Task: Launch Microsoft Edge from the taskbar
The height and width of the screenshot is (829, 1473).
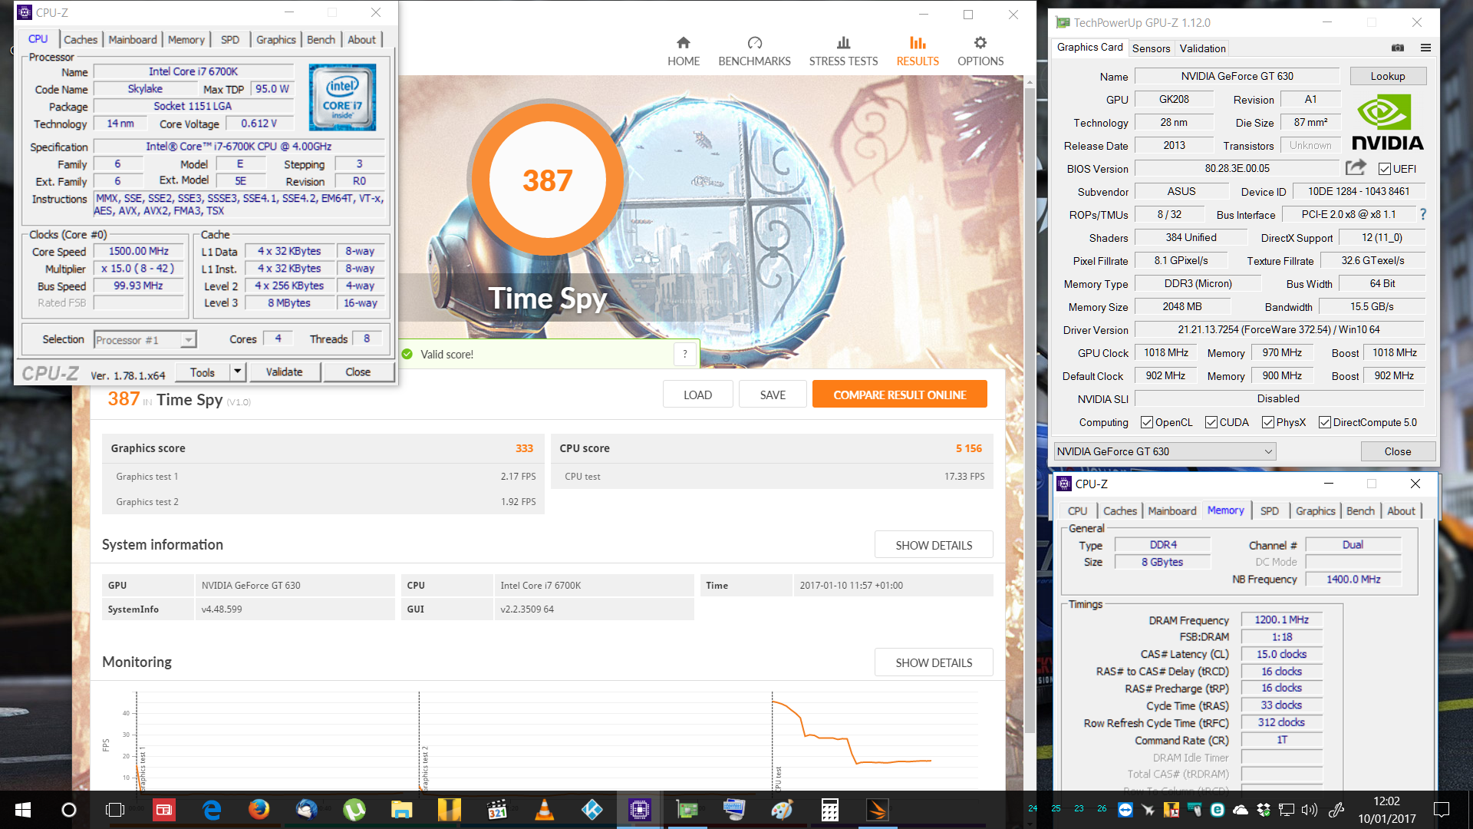Action: 212,810
